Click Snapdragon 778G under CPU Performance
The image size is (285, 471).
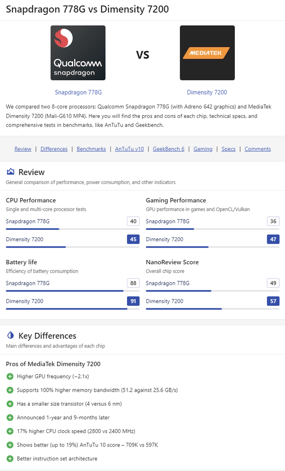tap(27, 222)
